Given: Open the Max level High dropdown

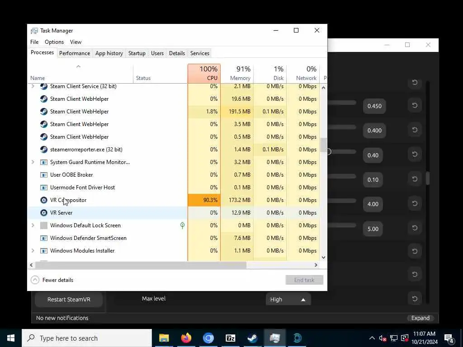Looking at the screenshot, I should click(x=288, y=300).
